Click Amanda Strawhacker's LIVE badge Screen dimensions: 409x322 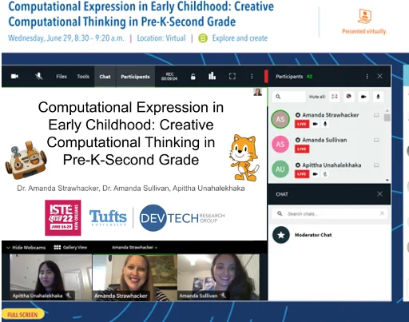302,124
